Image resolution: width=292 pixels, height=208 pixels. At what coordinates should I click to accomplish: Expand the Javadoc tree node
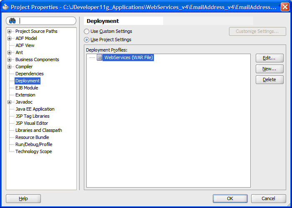[x=9, y=102]
